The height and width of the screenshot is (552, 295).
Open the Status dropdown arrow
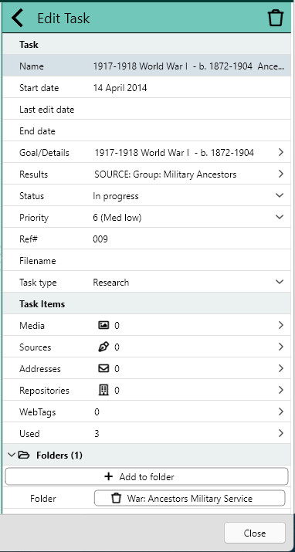(x=280, y=195)
